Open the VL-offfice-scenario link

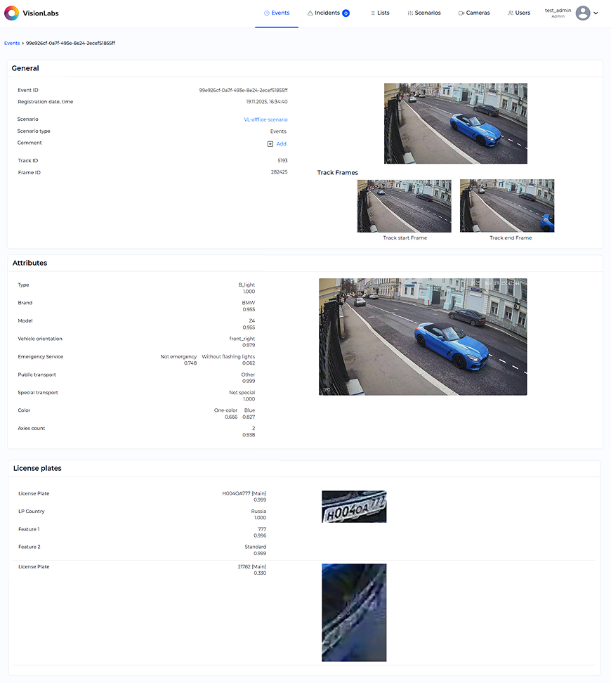point(265,119)
